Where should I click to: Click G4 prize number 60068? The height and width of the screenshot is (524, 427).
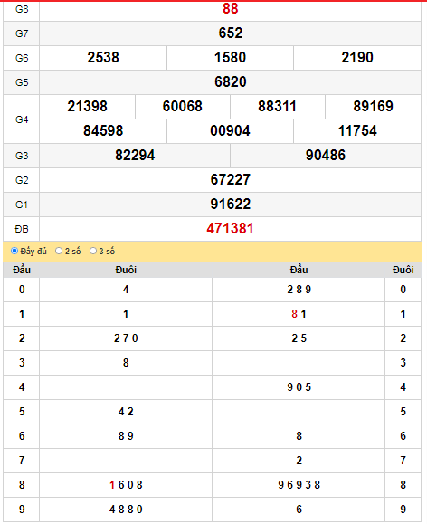[183, 106]
